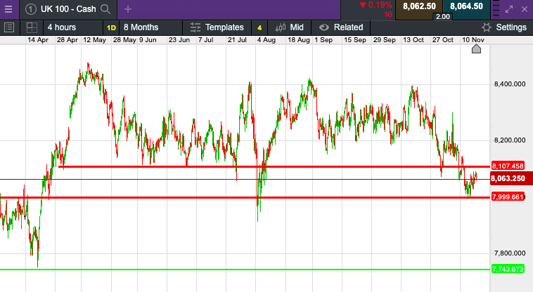Search instruments with the magnifier icon
The image size is (533, 292).
pyautogui.click(x=105, y=9)
